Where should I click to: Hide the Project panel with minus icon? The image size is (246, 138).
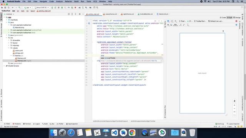pos(83,14)
